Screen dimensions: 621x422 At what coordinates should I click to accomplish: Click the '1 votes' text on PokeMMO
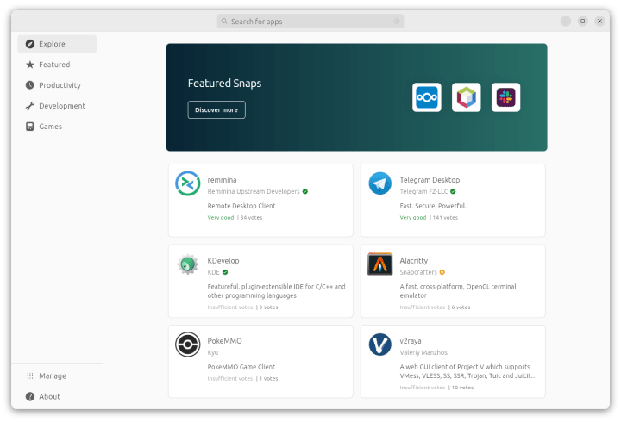click(x=268, y=378)
